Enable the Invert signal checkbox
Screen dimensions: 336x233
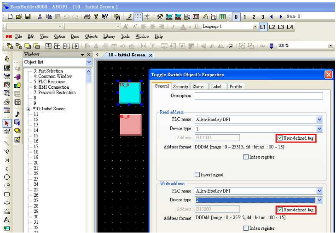(197, 175)
